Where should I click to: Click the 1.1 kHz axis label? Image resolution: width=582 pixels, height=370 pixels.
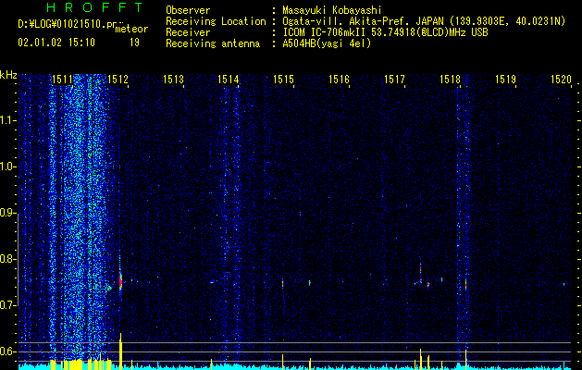pyautogui.click(x=8, y=120)
